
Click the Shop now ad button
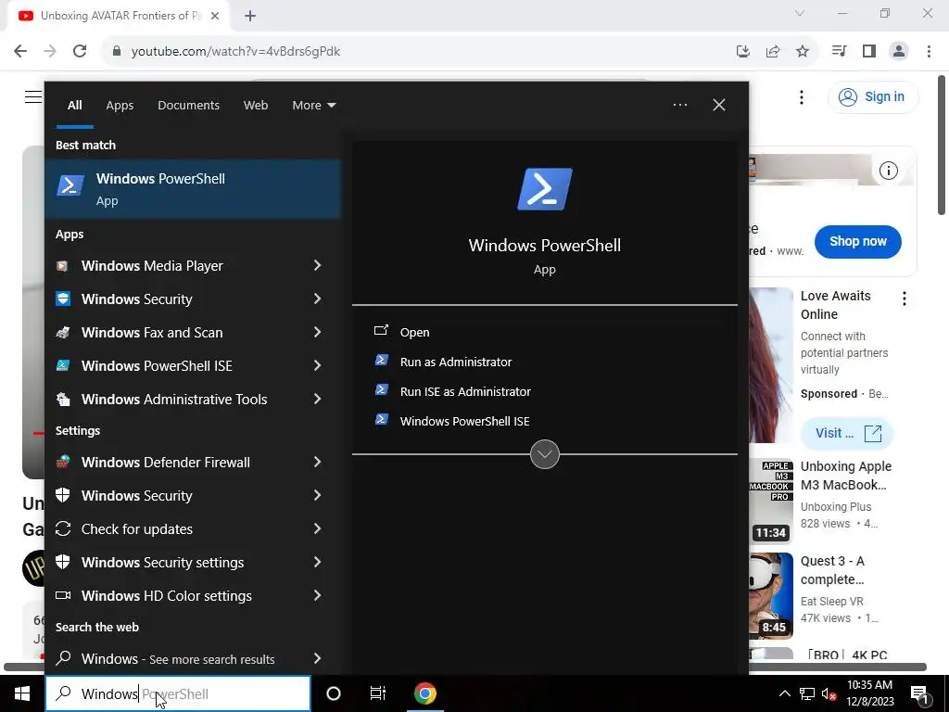pyautogui.click(x=857, y=242)
